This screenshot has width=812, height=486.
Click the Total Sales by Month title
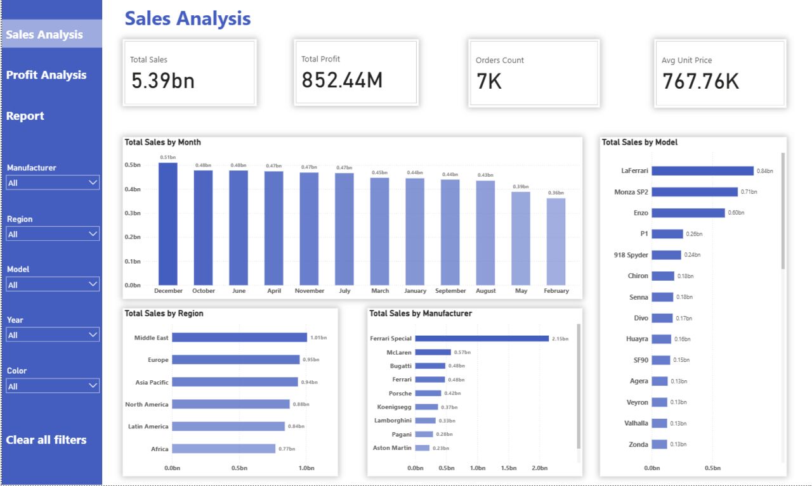[x=163, y=143]
